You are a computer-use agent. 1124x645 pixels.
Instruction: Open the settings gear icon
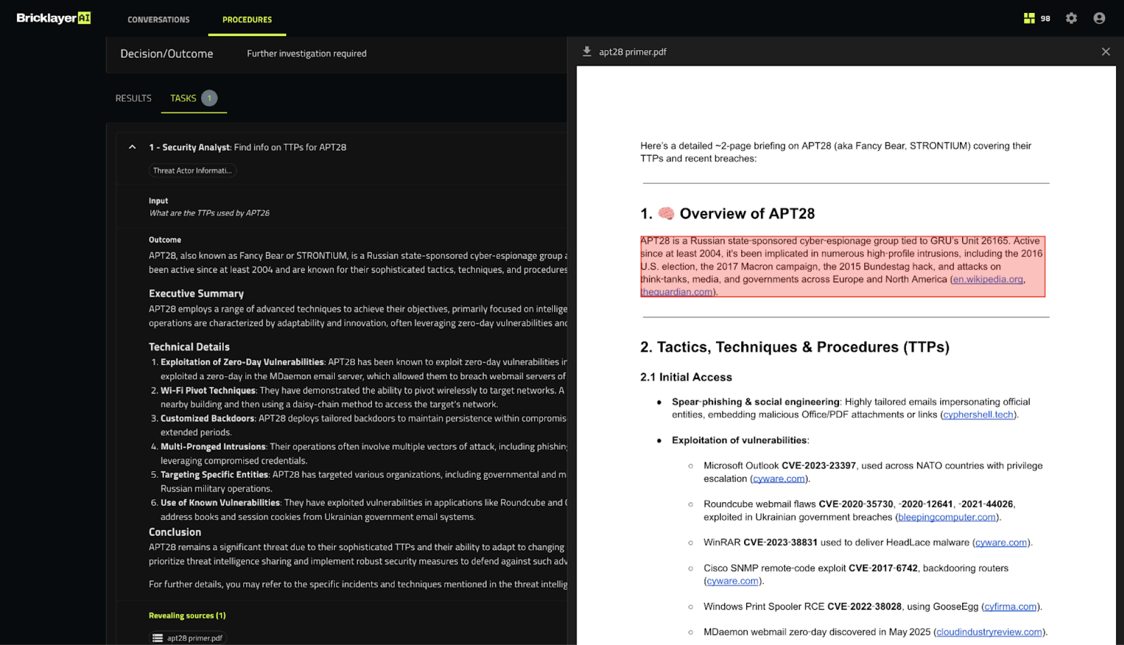1071,19
